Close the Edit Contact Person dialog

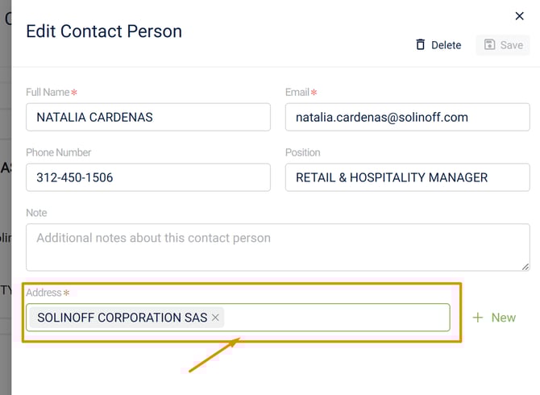point(520,16)
